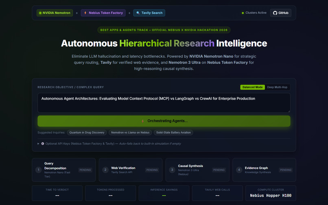Click step 1 number circle for Query Decomposition
This screenshot has width=328, height=205.
39,170
